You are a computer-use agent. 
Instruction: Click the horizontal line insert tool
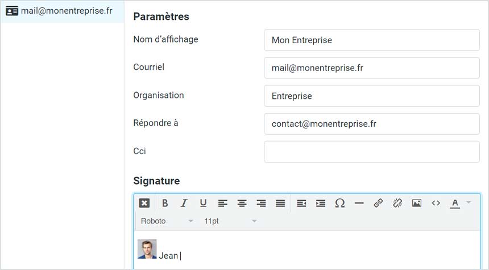(x=359, y=203)
